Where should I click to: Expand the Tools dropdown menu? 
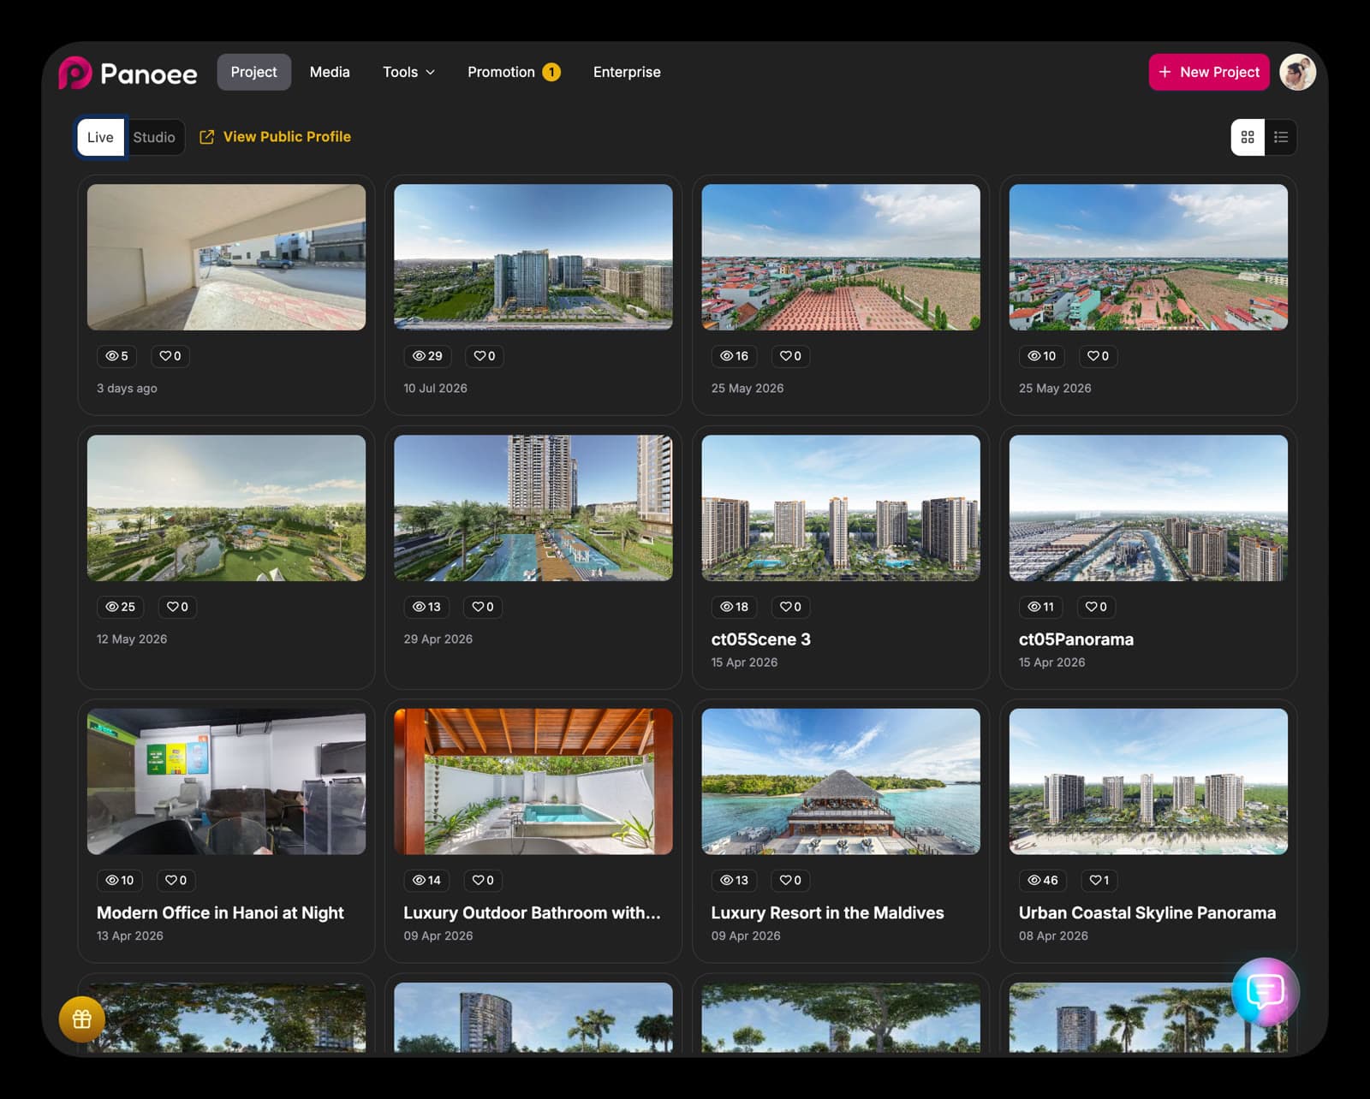click(408, 72)
